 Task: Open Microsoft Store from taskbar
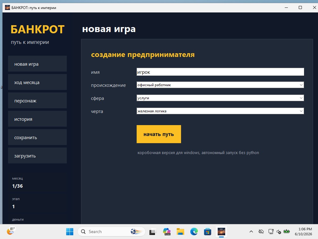click(x=207, y=232)
